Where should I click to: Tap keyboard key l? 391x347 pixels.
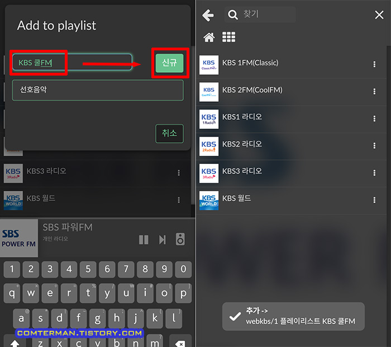point(174,318)
